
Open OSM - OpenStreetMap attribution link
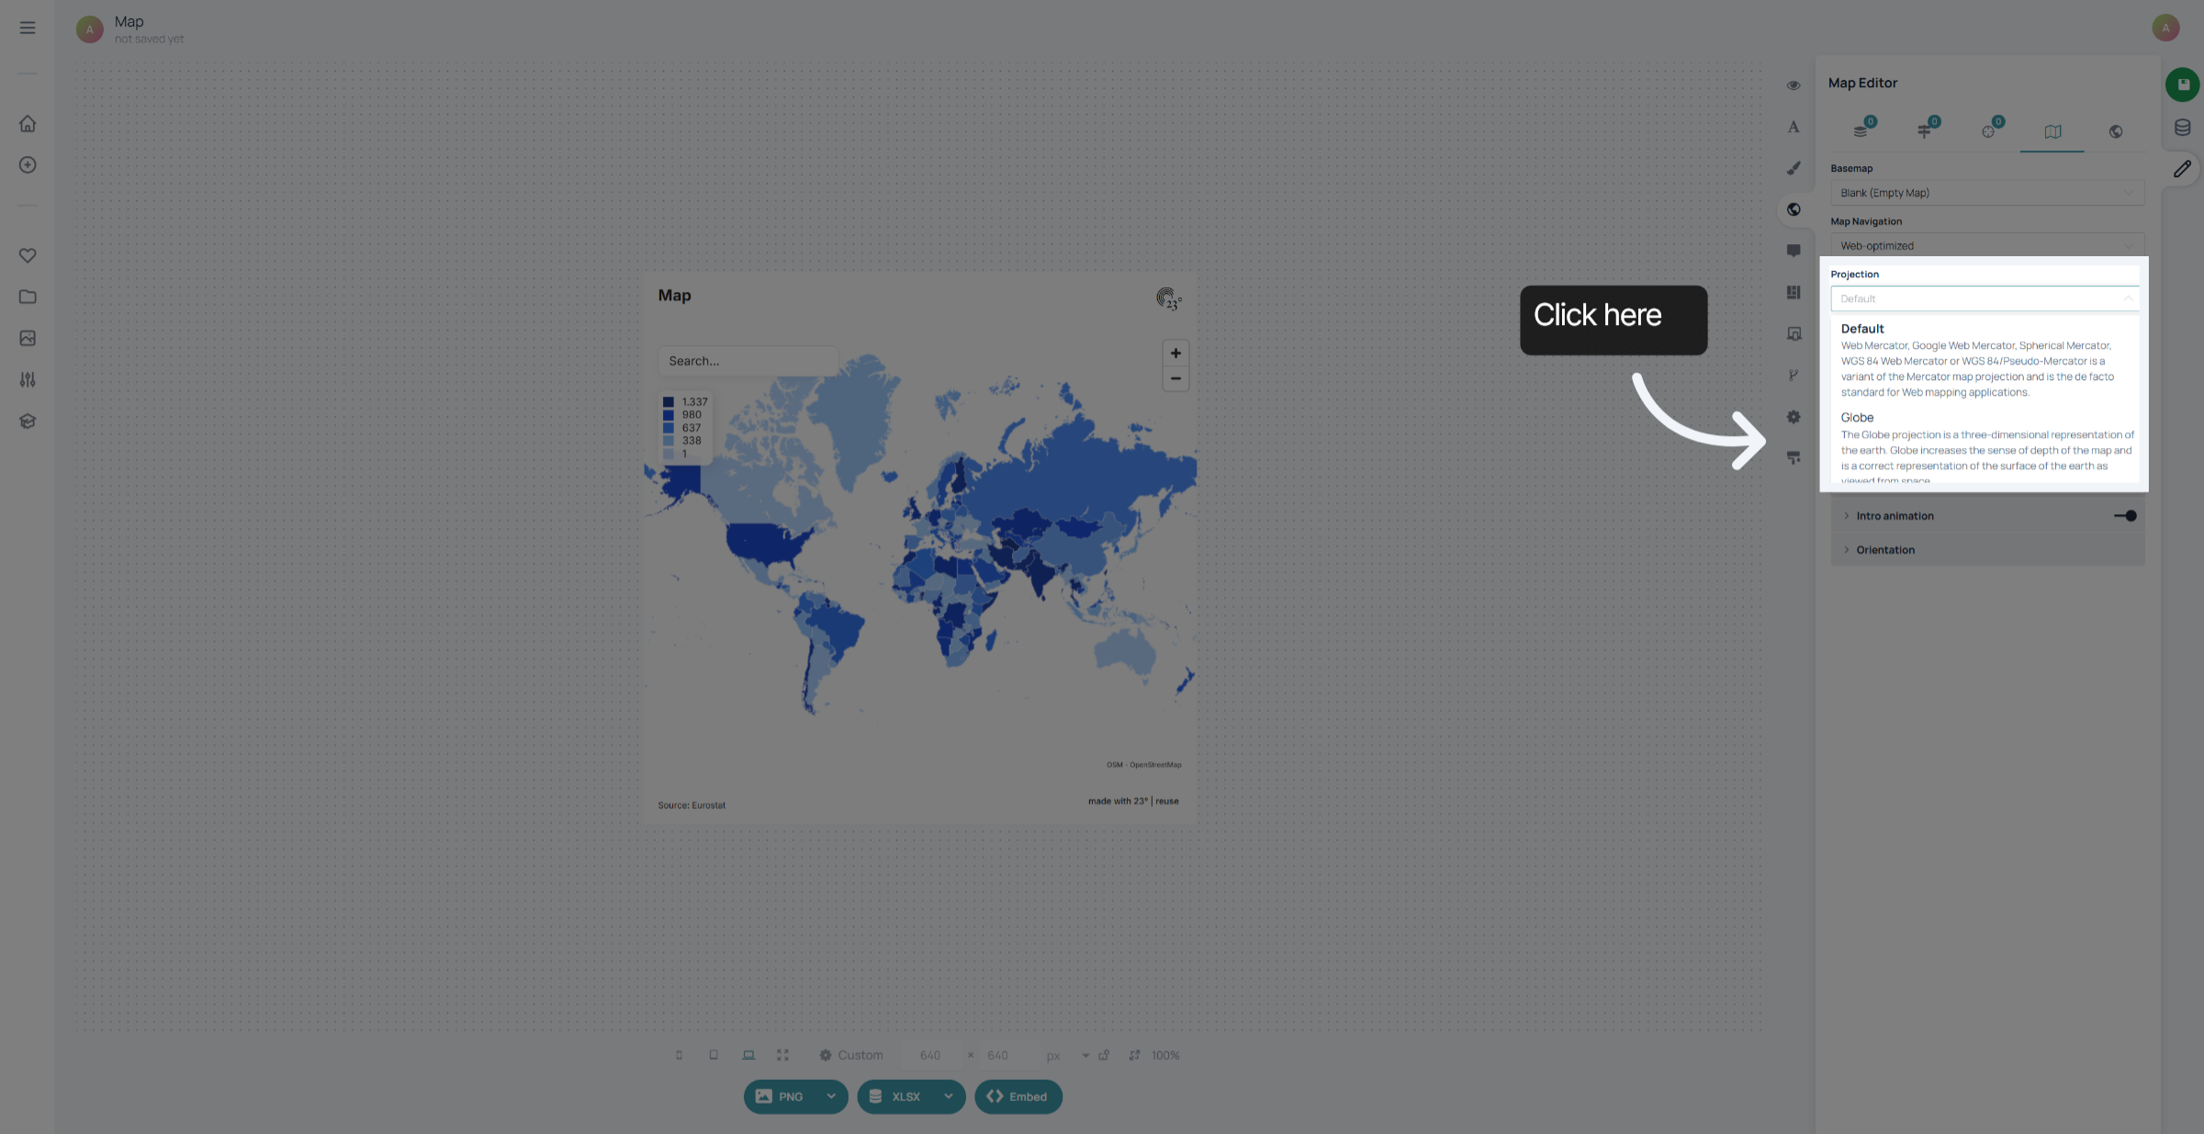pyautogui.click(x=1143, y=765)
